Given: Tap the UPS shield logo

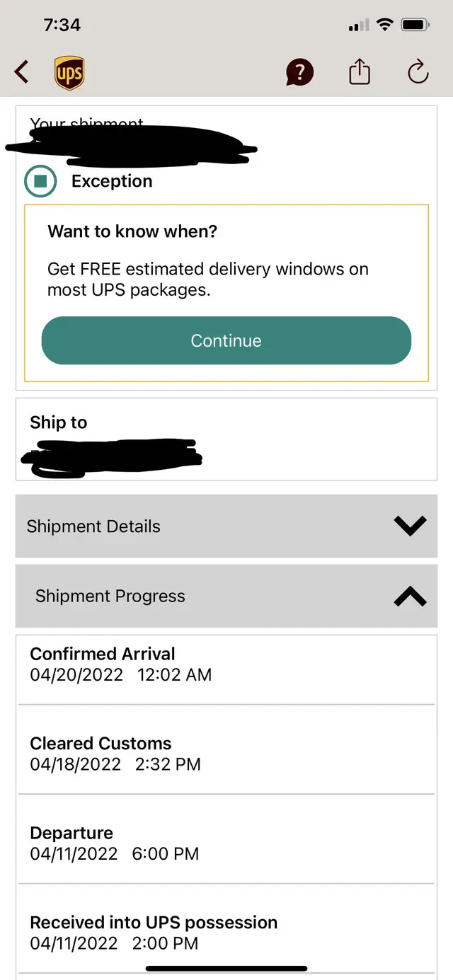Looking at the screenshot, I should [69, 73].
